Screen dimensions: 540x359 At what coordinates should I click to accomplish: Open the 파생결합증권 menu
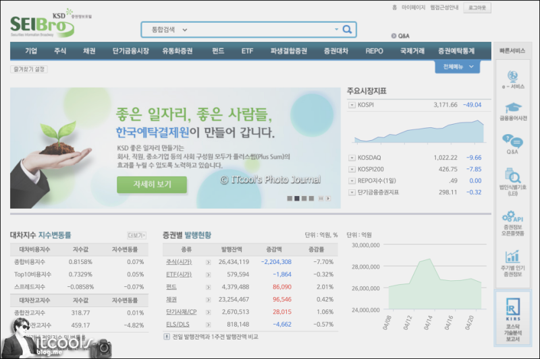[289, 51]
